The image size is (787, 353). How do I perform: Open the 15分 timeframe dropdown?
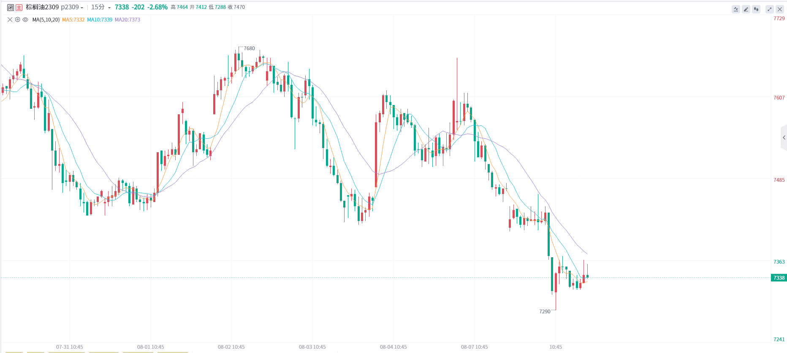coord(101,7)
